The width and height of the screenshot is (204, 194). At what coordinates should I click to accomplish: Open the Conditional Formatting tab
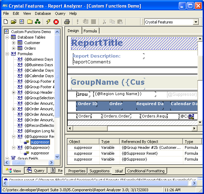[146, 171]
